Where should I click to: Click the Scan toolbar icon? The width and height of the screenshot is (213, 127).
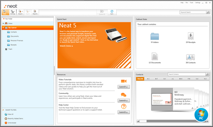coord(5,12)
